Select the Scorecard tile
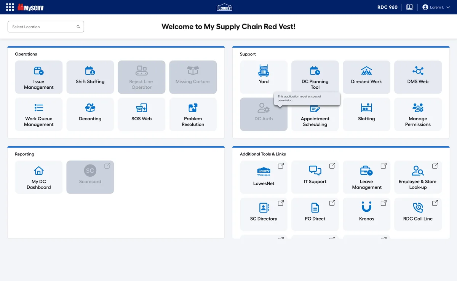Image resolution: width=457 pixels, height=281 pixels. 90,177
